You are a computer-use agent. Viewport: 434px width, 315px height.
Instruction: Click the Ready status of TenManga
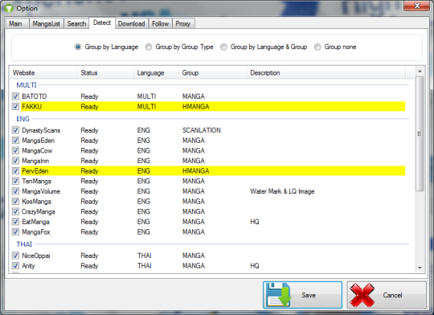click(89, 182)
